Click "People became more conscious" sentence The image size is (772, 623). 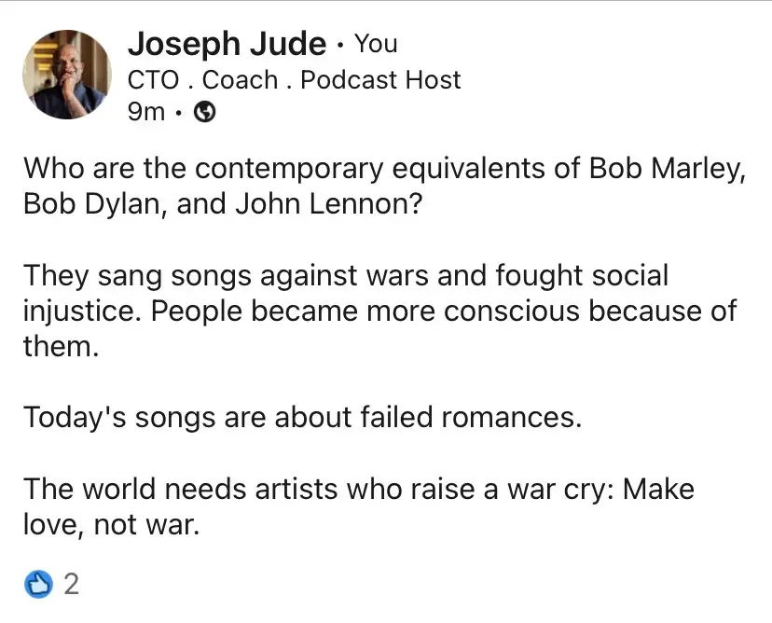click(x=373, y=311)
